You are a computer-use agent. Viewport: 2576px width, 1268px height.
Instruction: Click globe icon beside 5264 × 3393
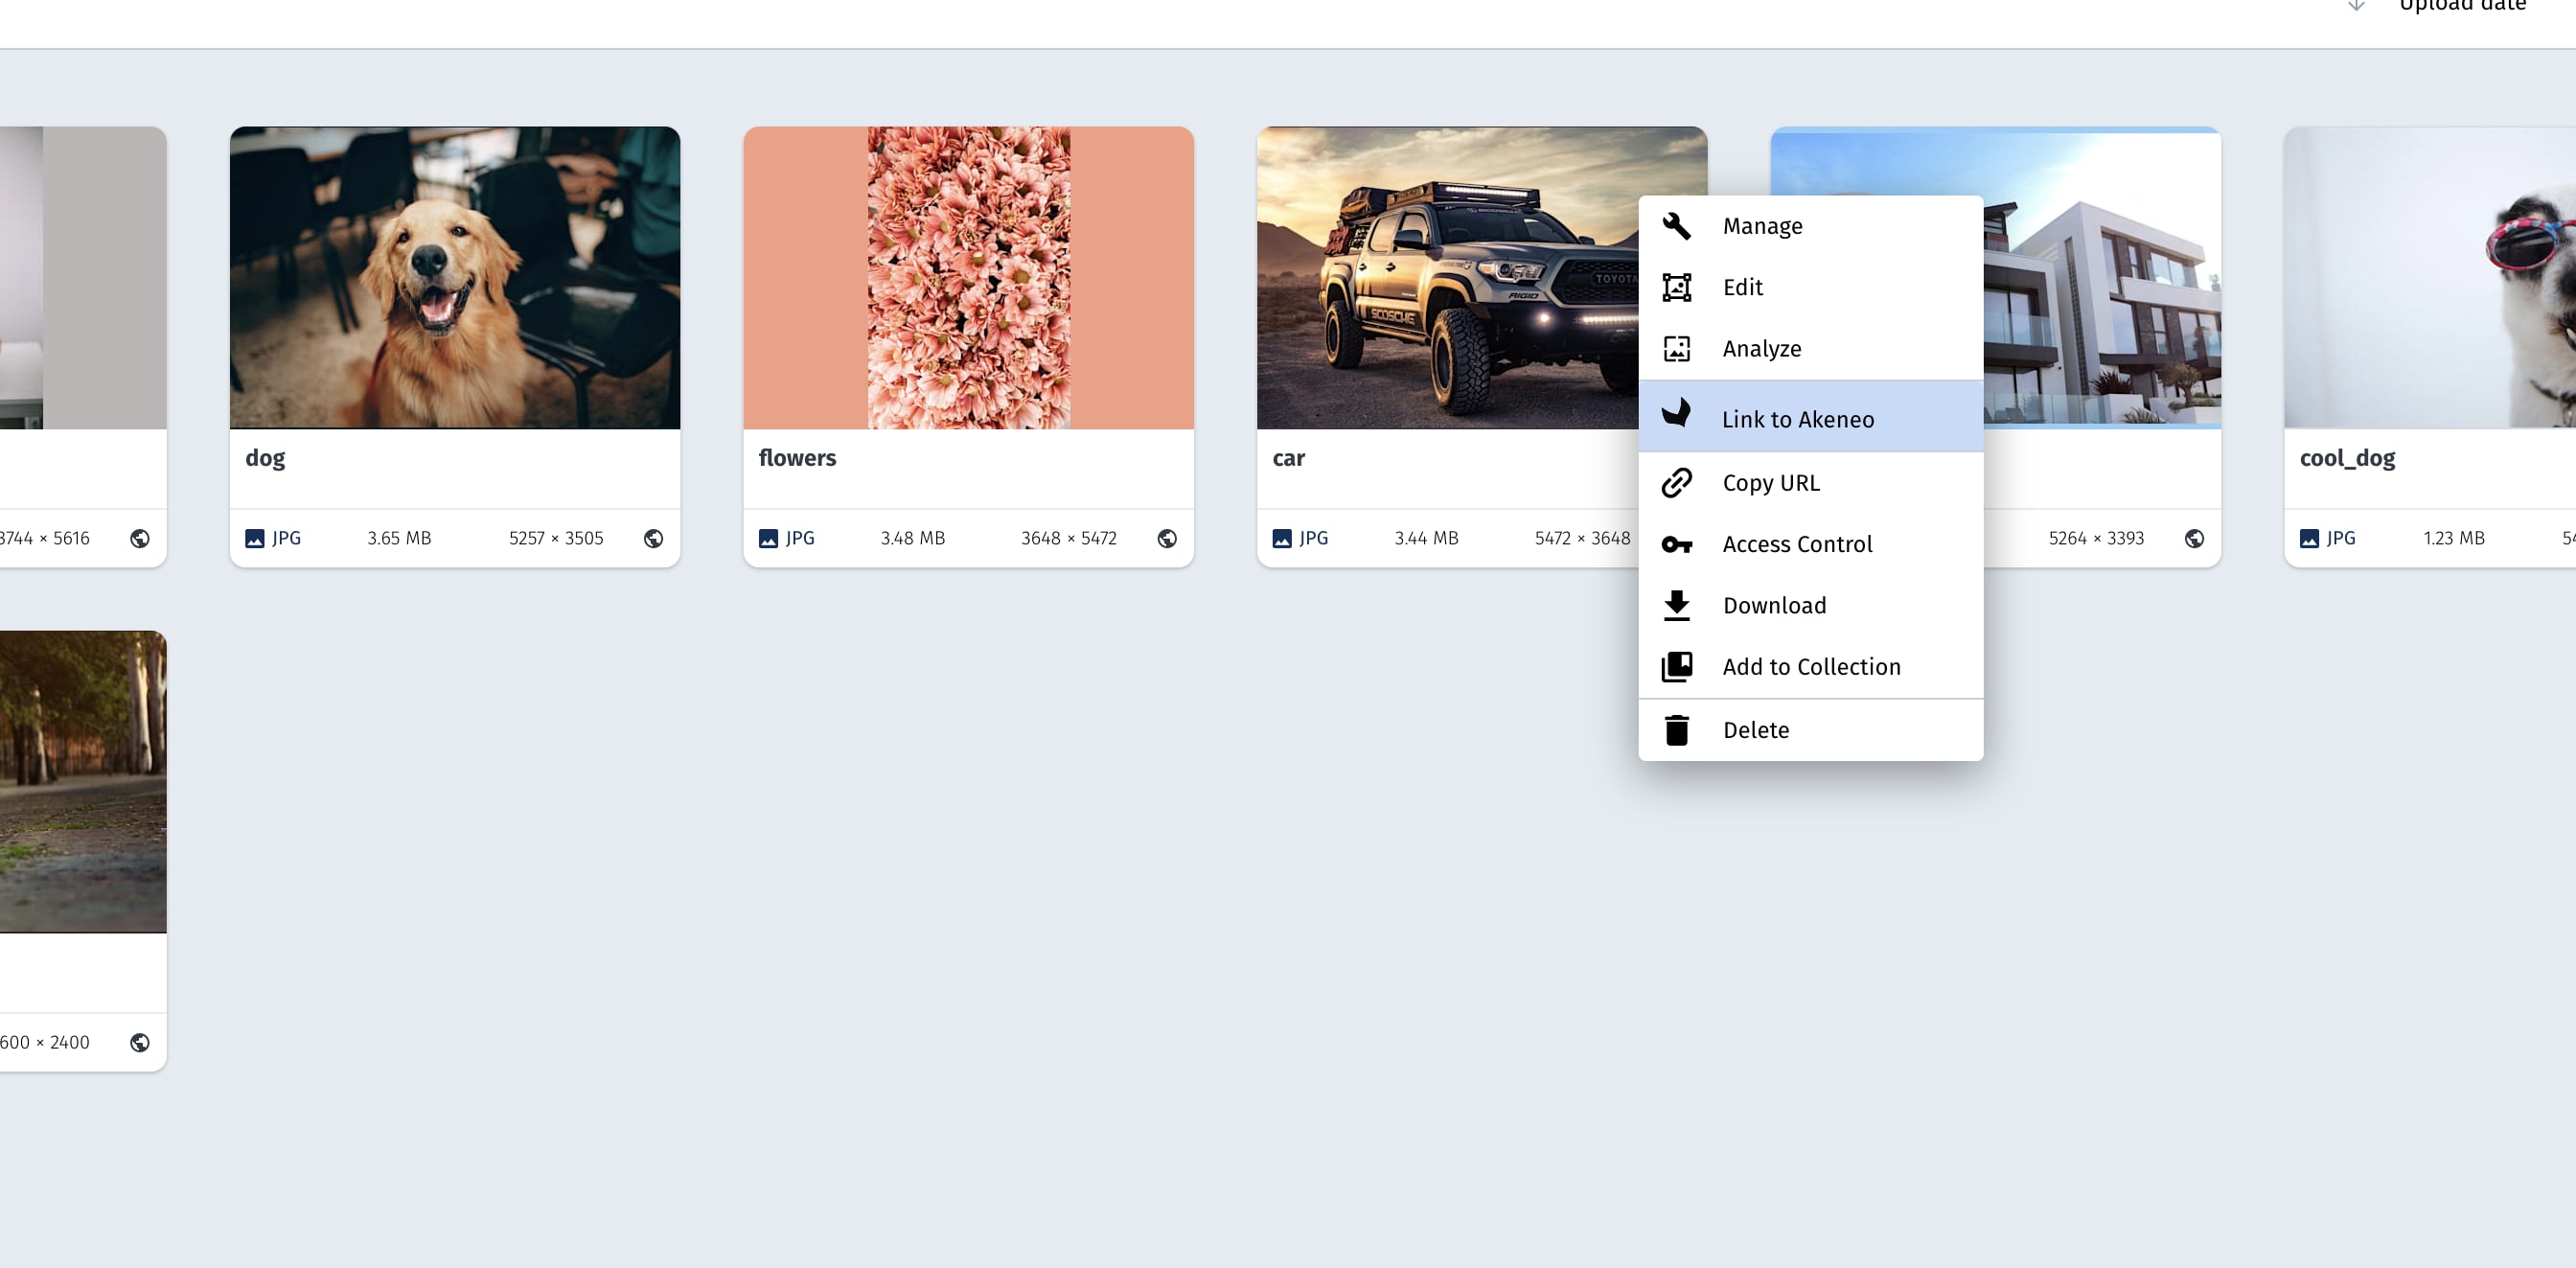point(2194,538)
